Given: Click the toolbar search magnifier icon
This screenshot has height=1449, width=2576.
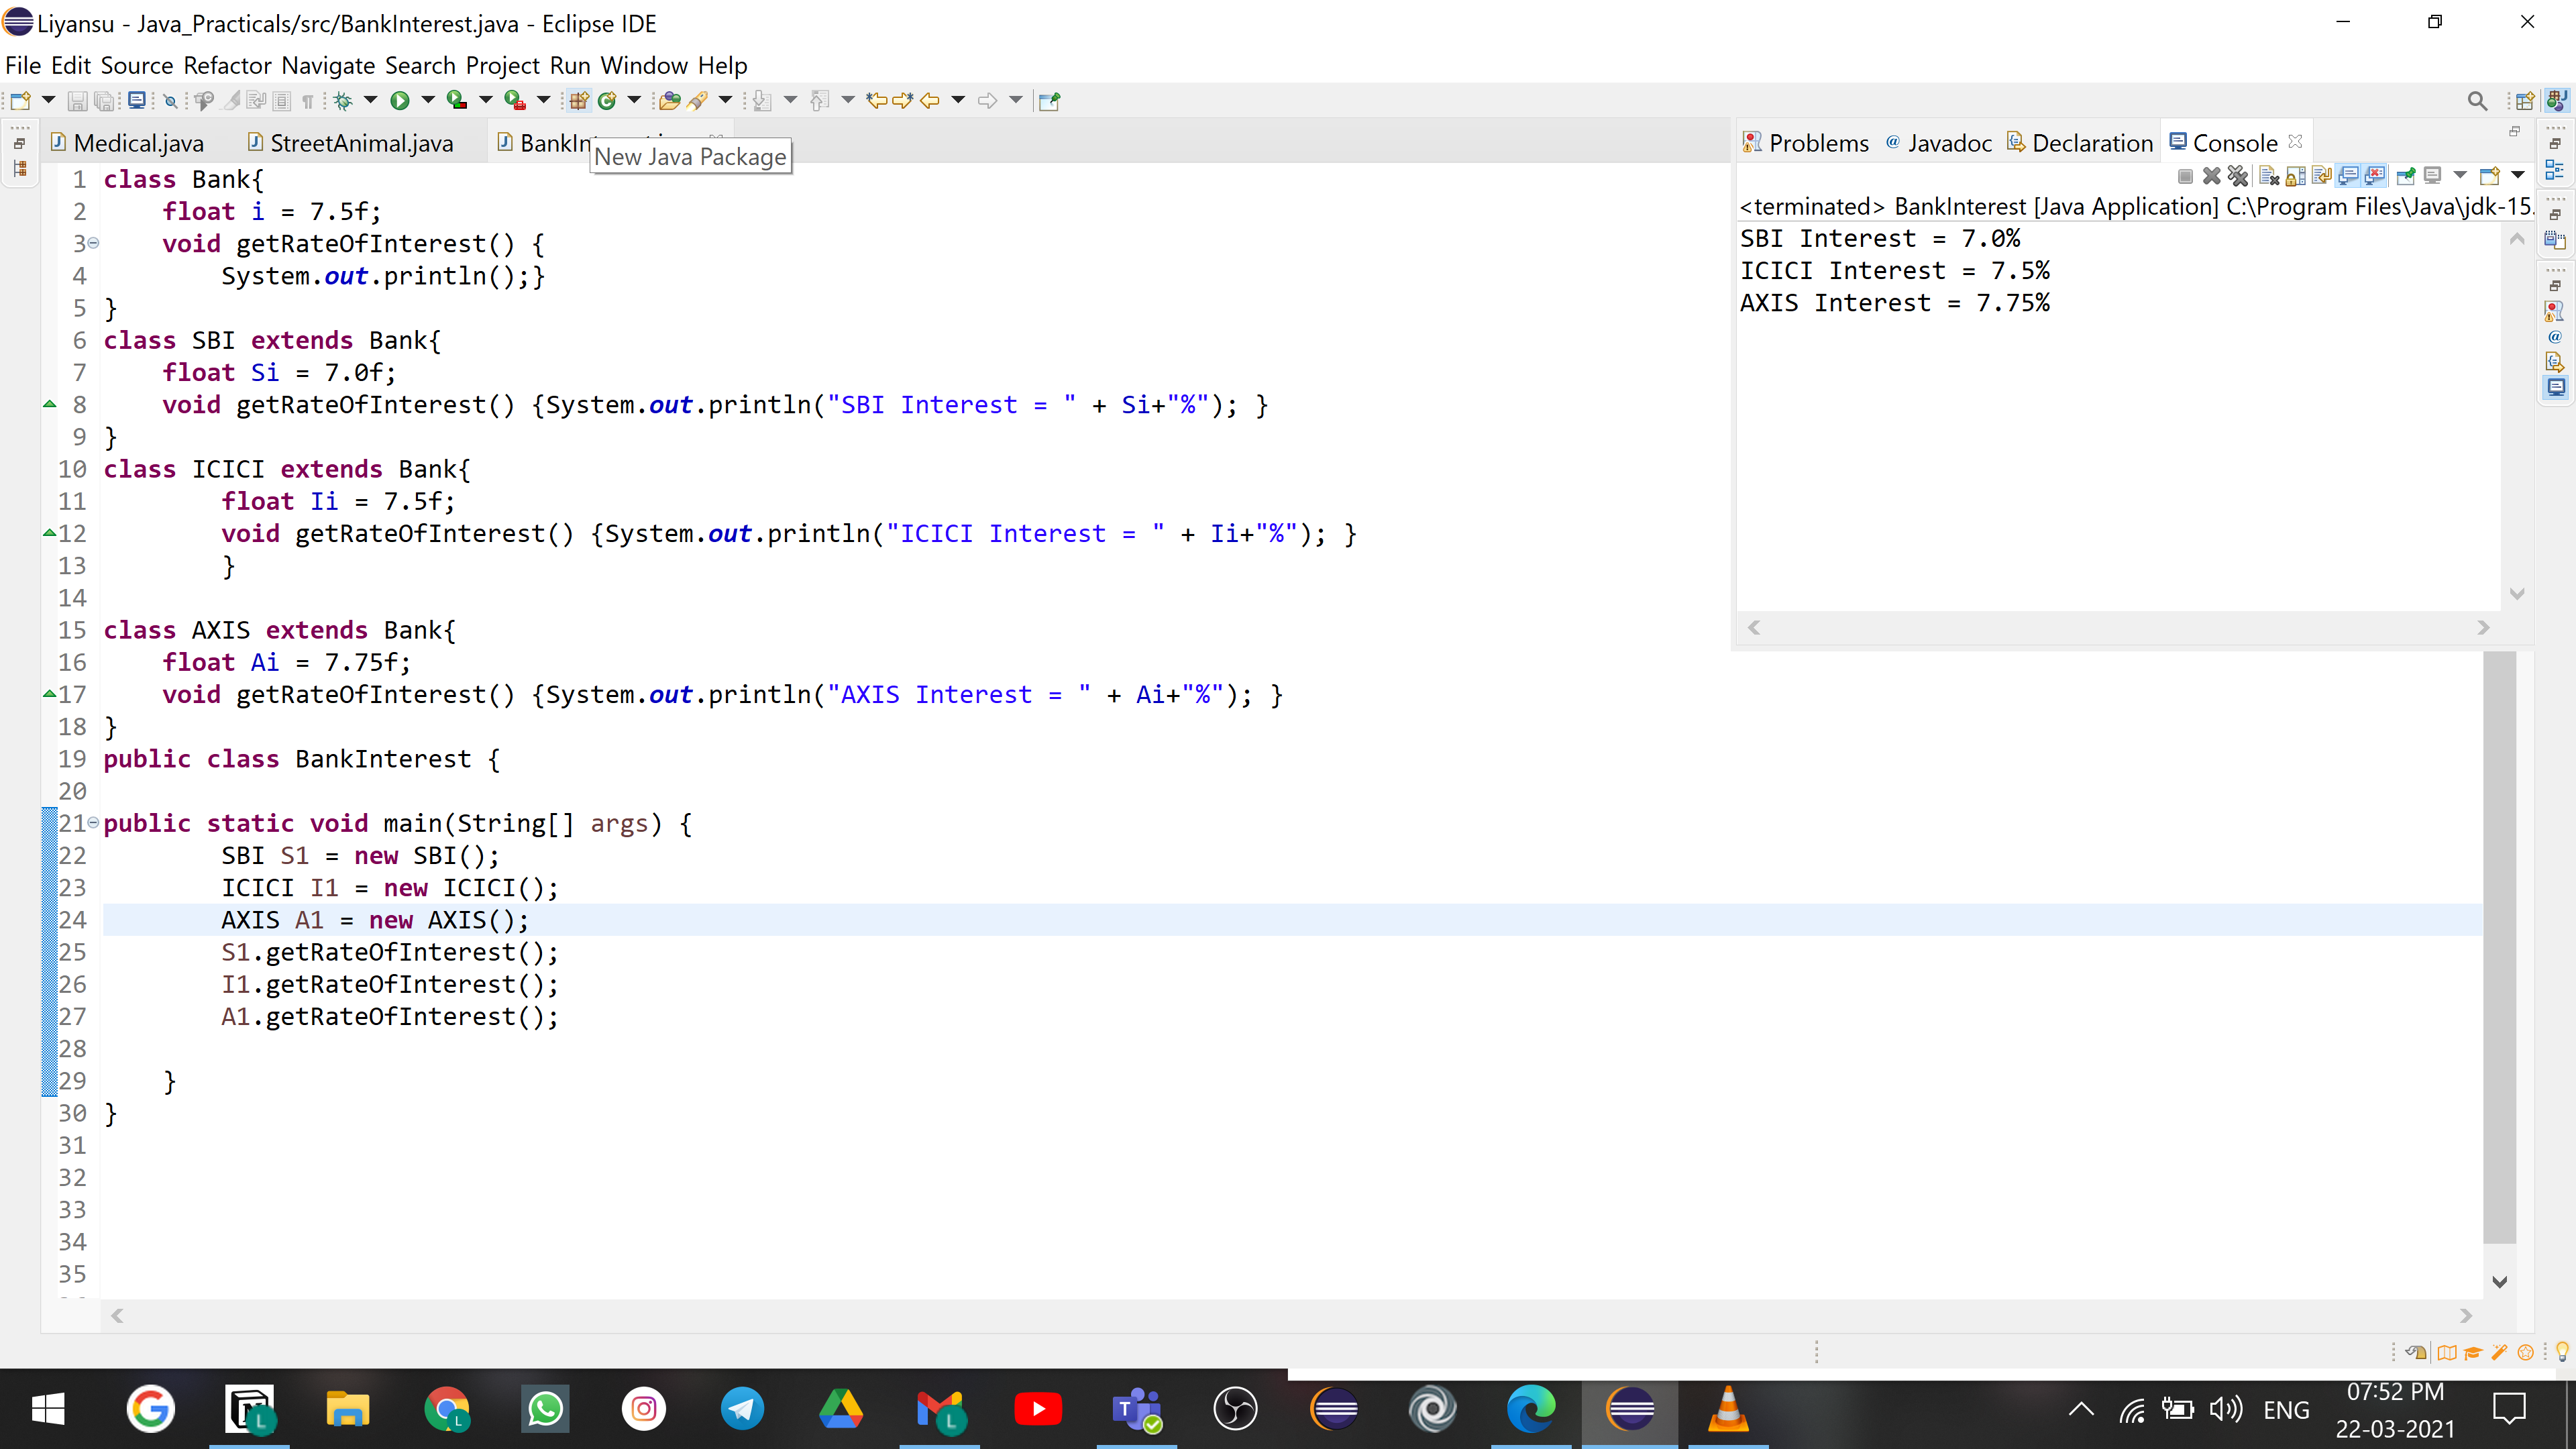Looking at the screenshot, I should point(2477,101).
